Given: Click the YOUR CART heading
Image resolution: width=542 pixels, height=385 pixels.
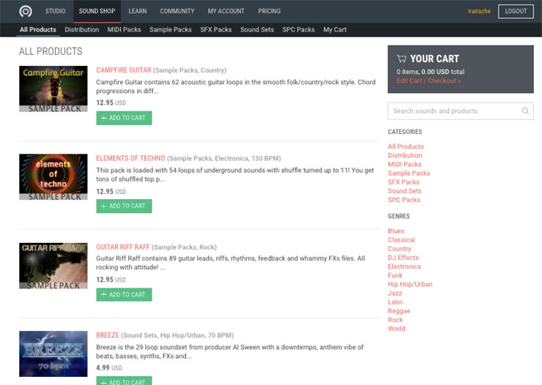Looking at the screenshot, I should (434, 59).
